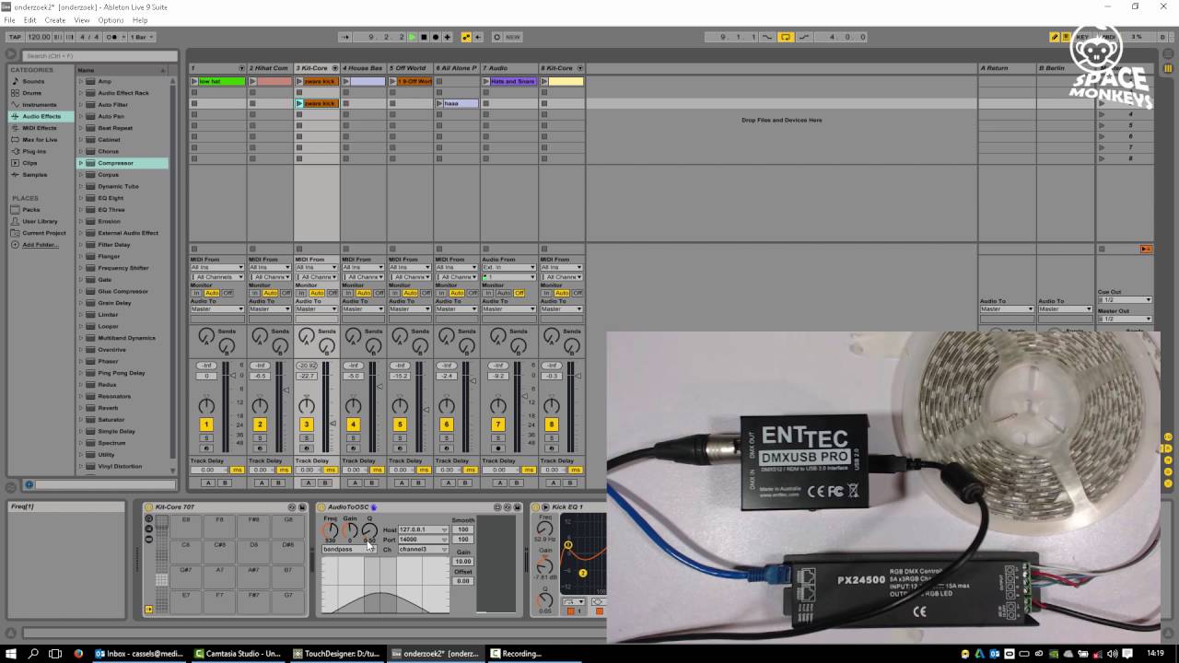Screen dimensions: 1179x663
Task: Set track 1 Monitor to Off
Action: click(228, 293)
